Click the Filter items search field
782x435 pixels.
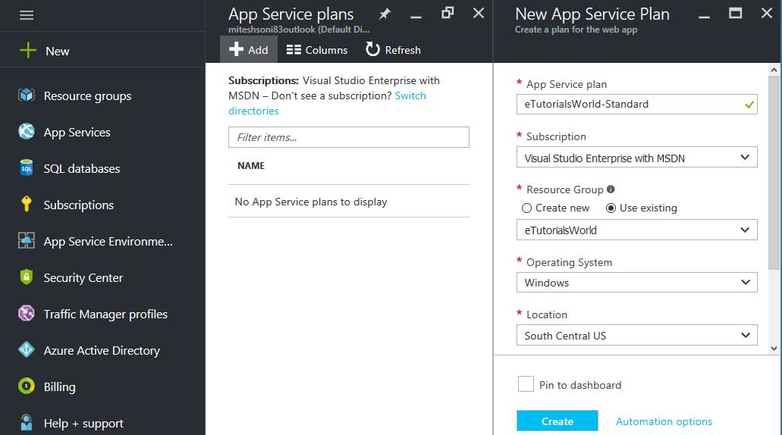point(348,137)
